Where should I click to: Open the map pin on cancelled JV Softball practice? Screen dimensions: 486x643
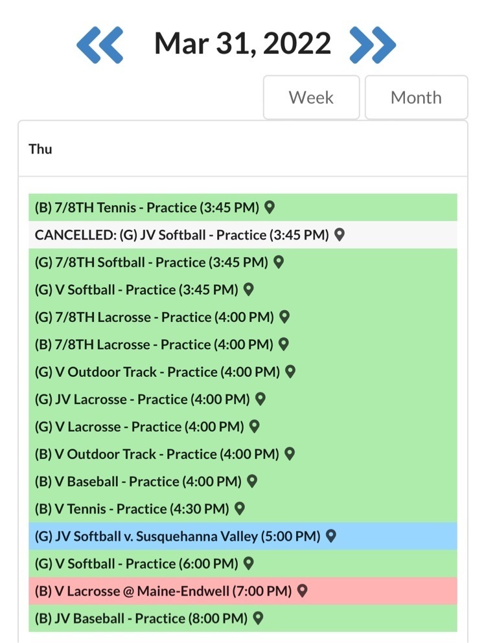(339, 235)
